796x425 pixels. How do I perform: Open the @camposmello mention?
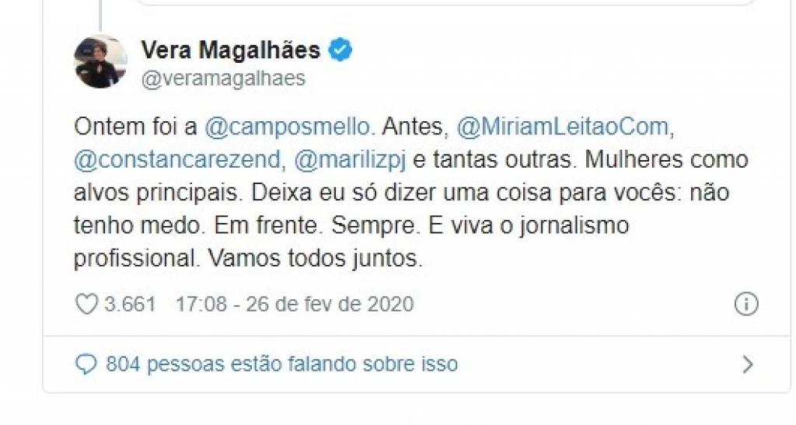click(289, 127)
